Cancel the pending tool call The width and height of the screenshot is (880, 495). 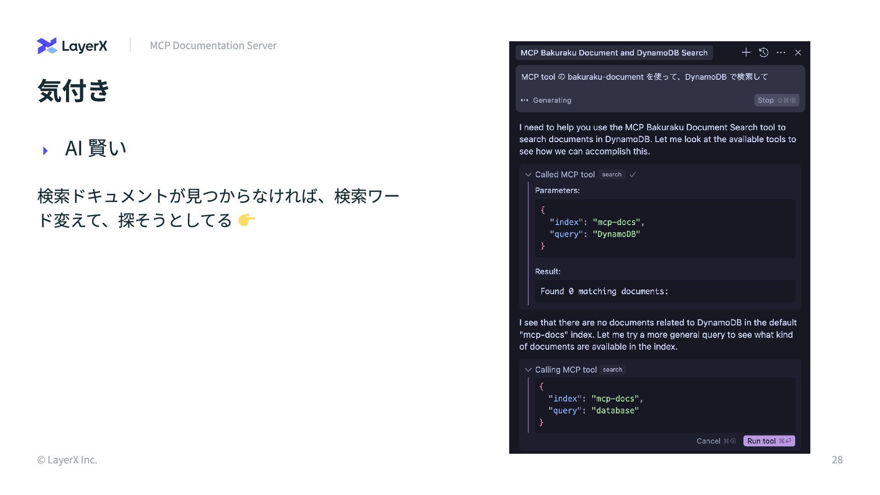click(716, 441)
